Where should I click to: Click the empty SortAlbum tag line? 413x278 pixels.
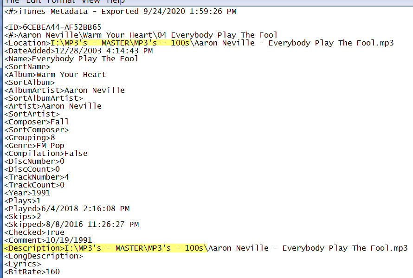(x=30, y=83)
